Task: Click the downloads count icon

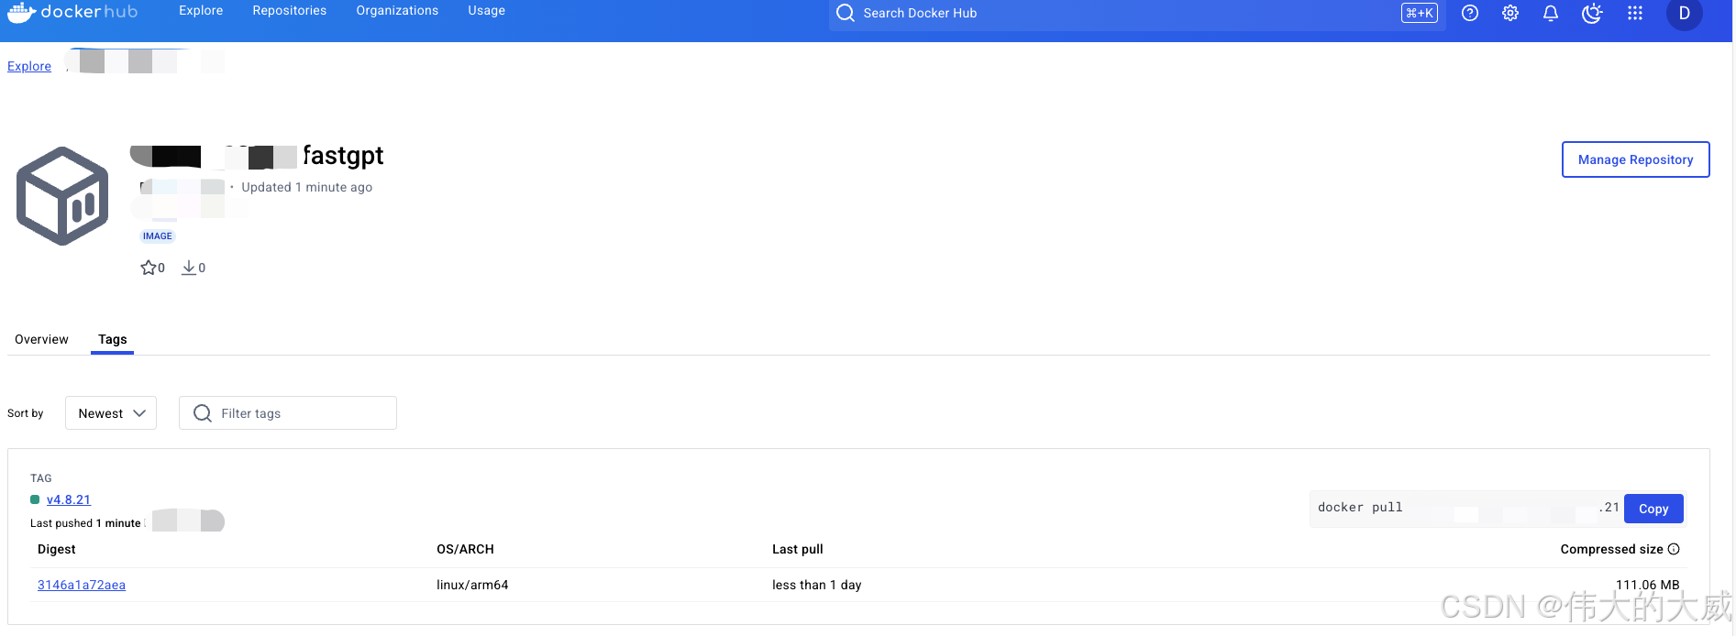Action: (x=189, y=268)
